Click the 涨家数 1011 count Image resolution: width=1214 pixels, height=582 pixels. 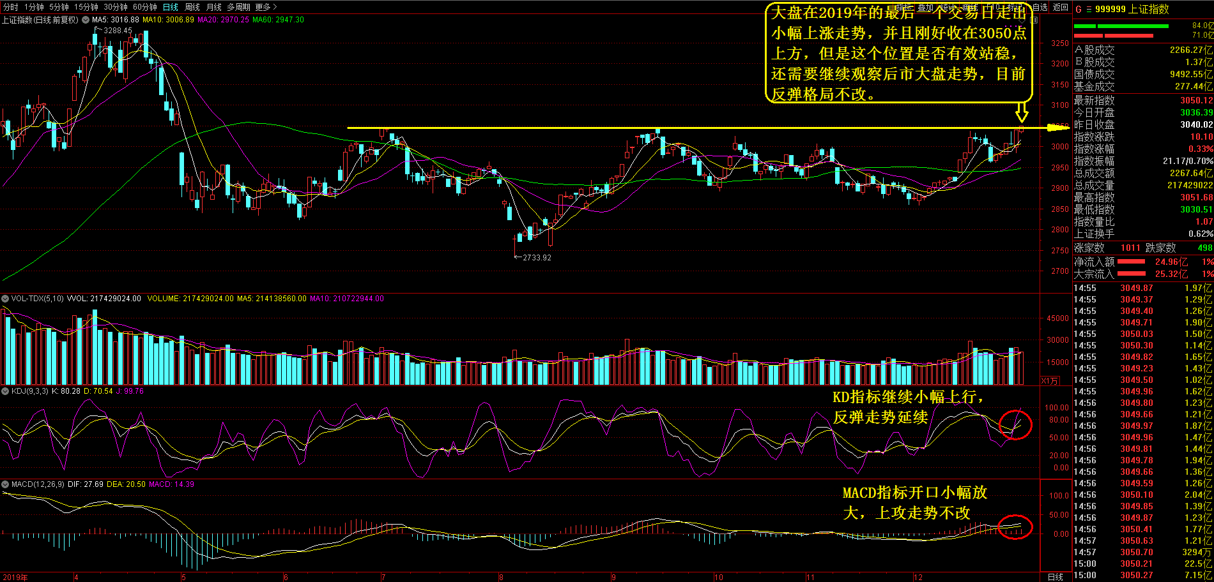[x=1130, y=248]
